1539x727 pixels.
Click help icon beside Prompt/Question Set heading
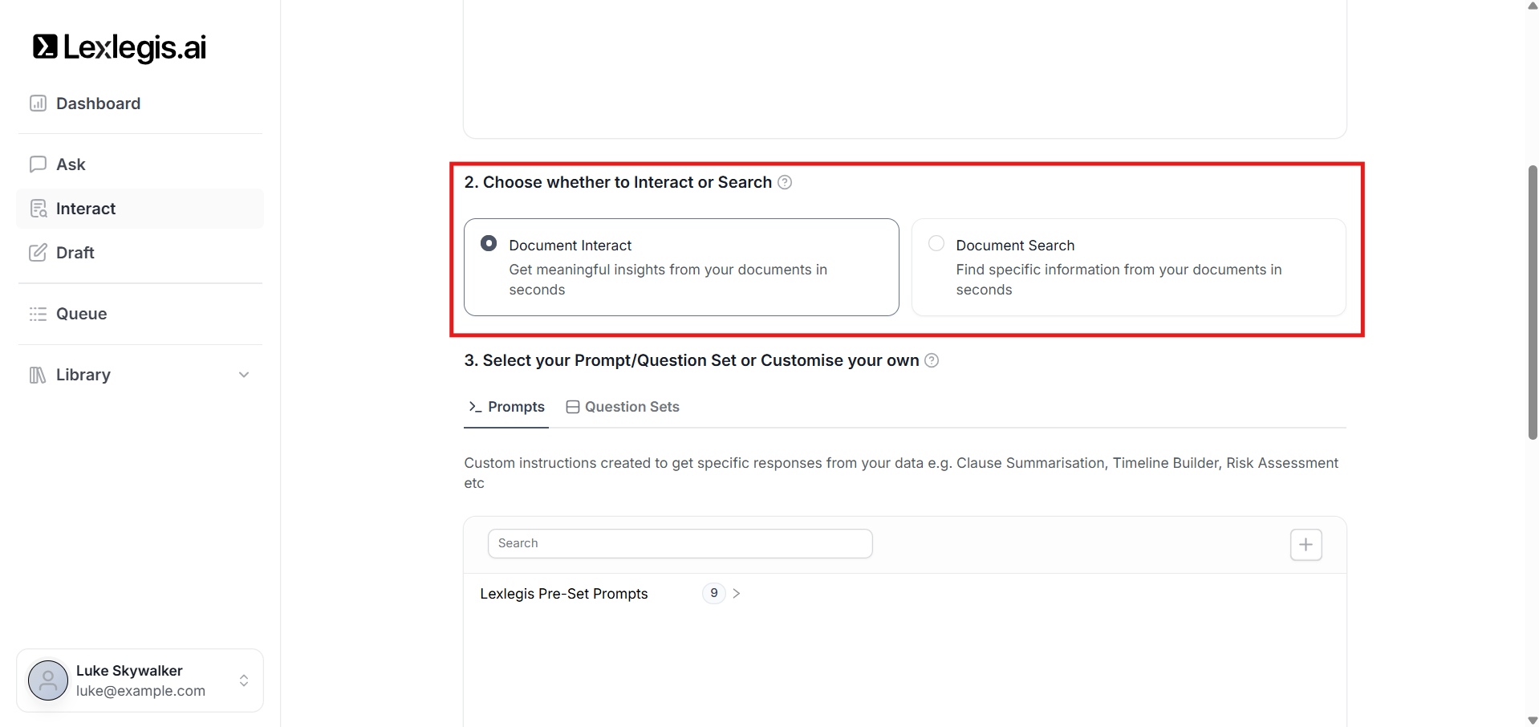[x=932, y=360]
